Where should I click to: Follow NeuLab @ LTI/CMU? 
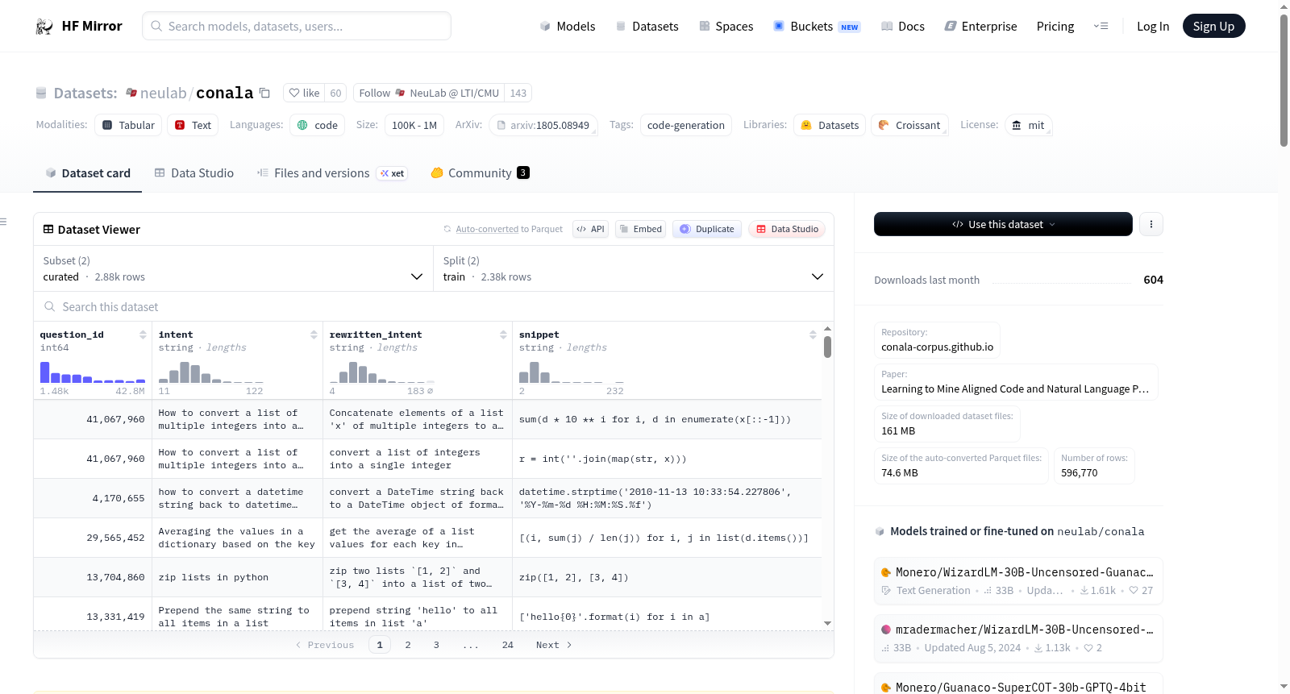429,94
